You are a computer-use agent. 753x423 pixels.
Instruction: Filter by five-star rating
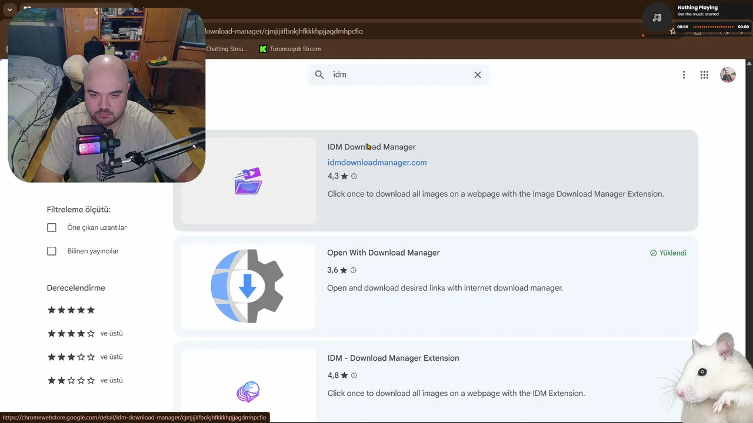(x=71, y=310)
